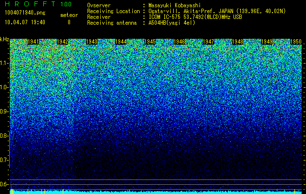
Task: Click the 1944 time marker
Action: tap(121, 42)
